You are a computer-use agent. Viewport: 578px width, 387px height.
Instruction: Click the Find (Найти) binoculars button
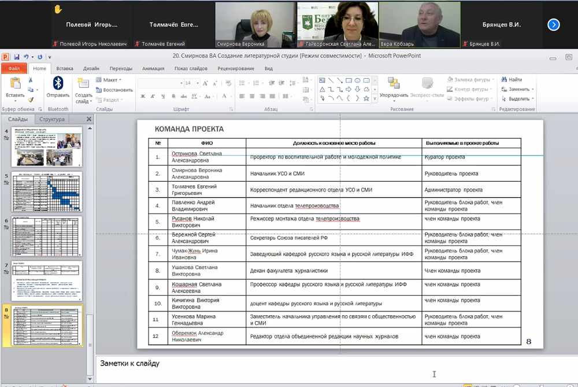[512, 79]
